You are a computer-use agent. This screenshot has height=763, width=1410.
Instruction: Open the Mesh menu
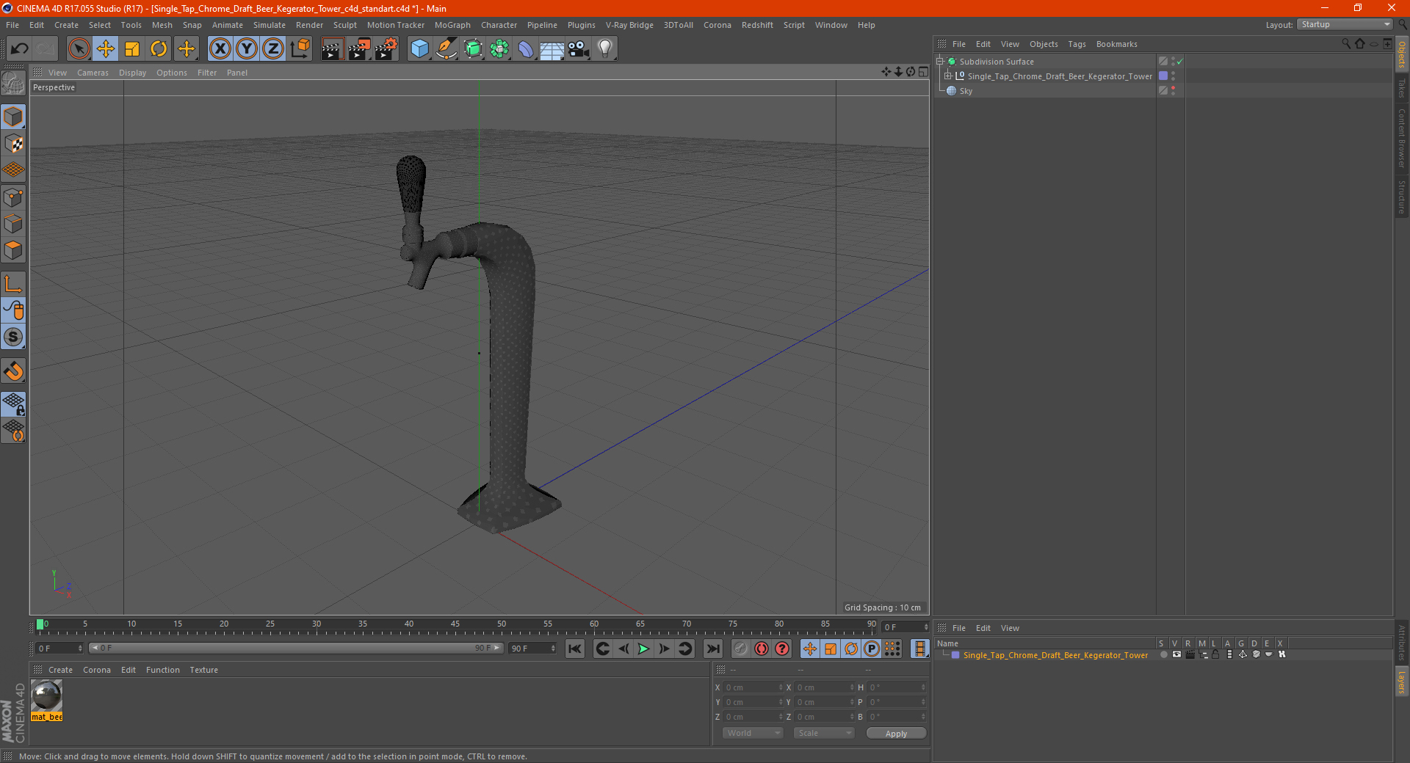tap(162, 25)
